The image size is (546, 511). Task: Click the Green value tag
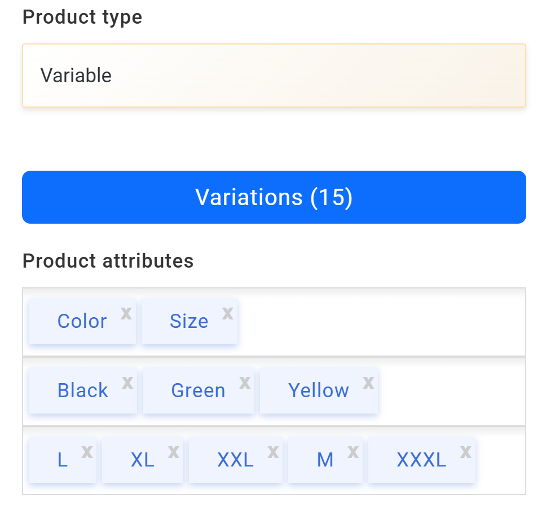(198, 391)
